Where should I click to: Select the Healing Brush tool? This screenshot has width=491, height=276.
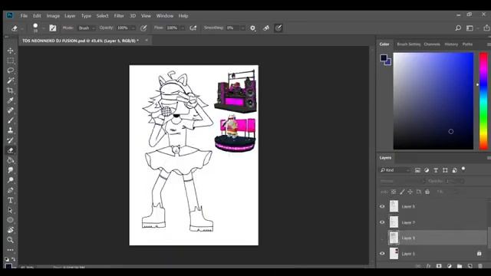coord(10,110)
